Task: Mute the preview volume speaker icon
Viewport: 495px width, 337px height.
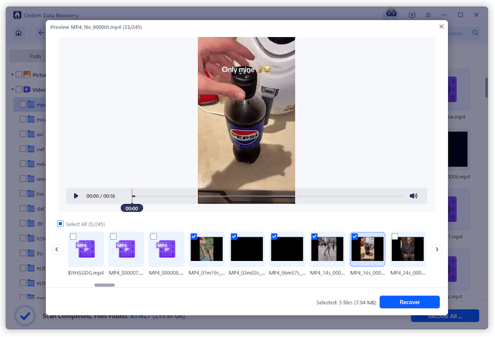Action: coord(413,196)
